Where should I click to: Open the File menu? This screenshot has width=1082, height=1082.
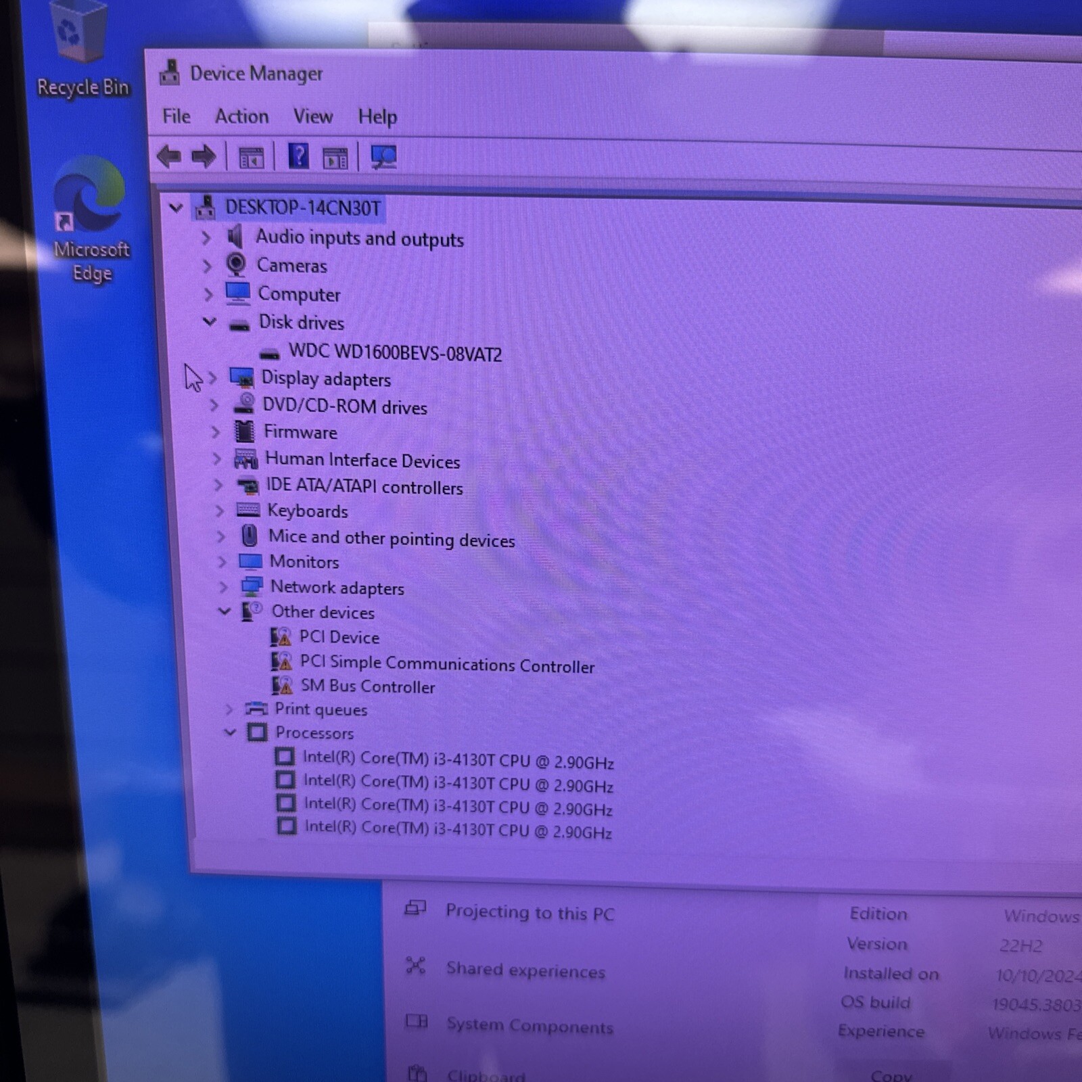177,116
